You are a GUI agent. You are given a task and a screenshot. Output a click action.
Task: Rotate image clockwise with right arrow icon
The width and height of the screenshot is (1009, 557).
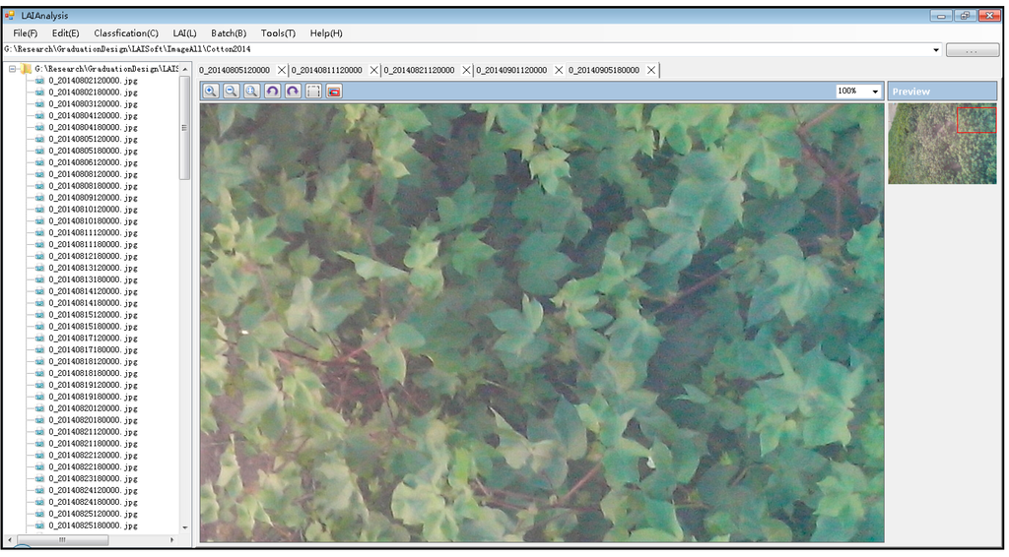pyautogui.click(x=293, y=91)
